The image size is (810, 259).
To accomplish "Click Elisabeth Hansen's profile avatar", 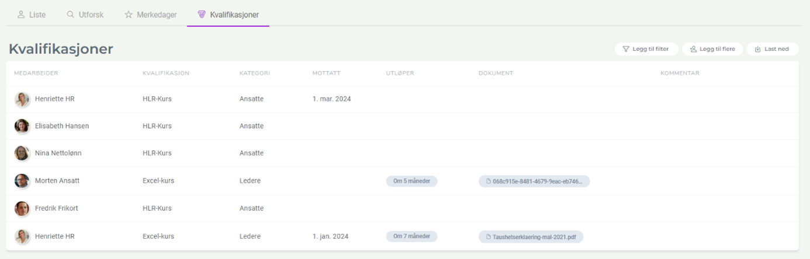I will click(22, 126).
